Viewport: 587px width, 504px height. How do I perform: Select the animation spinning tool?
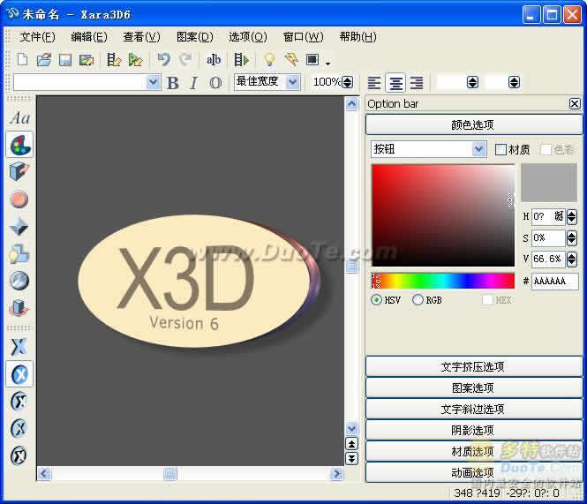coord(19,308)
